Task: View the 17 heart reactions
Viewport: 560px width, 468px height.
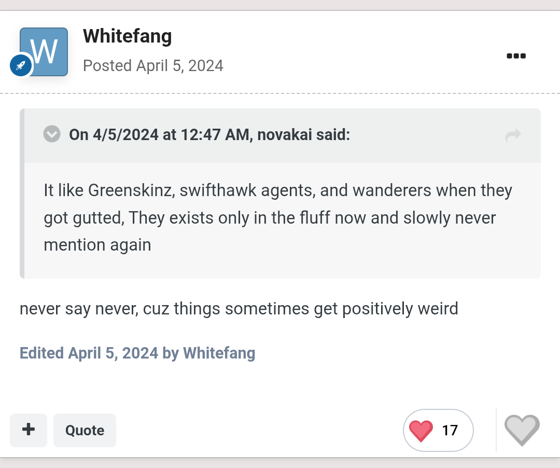Action: point(438,430)
